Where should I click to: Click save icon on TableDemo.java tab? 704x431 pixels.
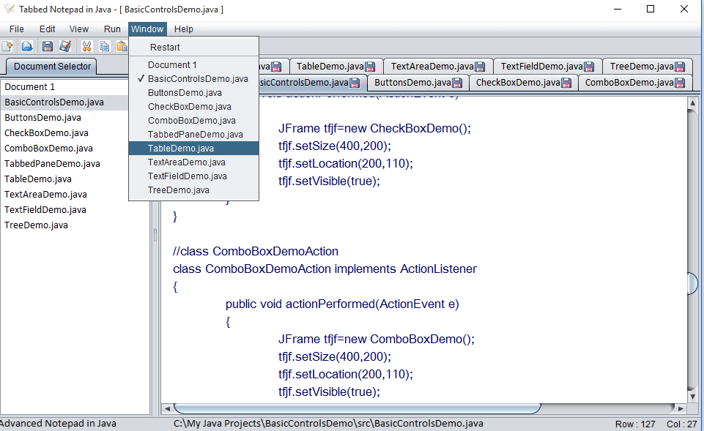tap(370, 67)
